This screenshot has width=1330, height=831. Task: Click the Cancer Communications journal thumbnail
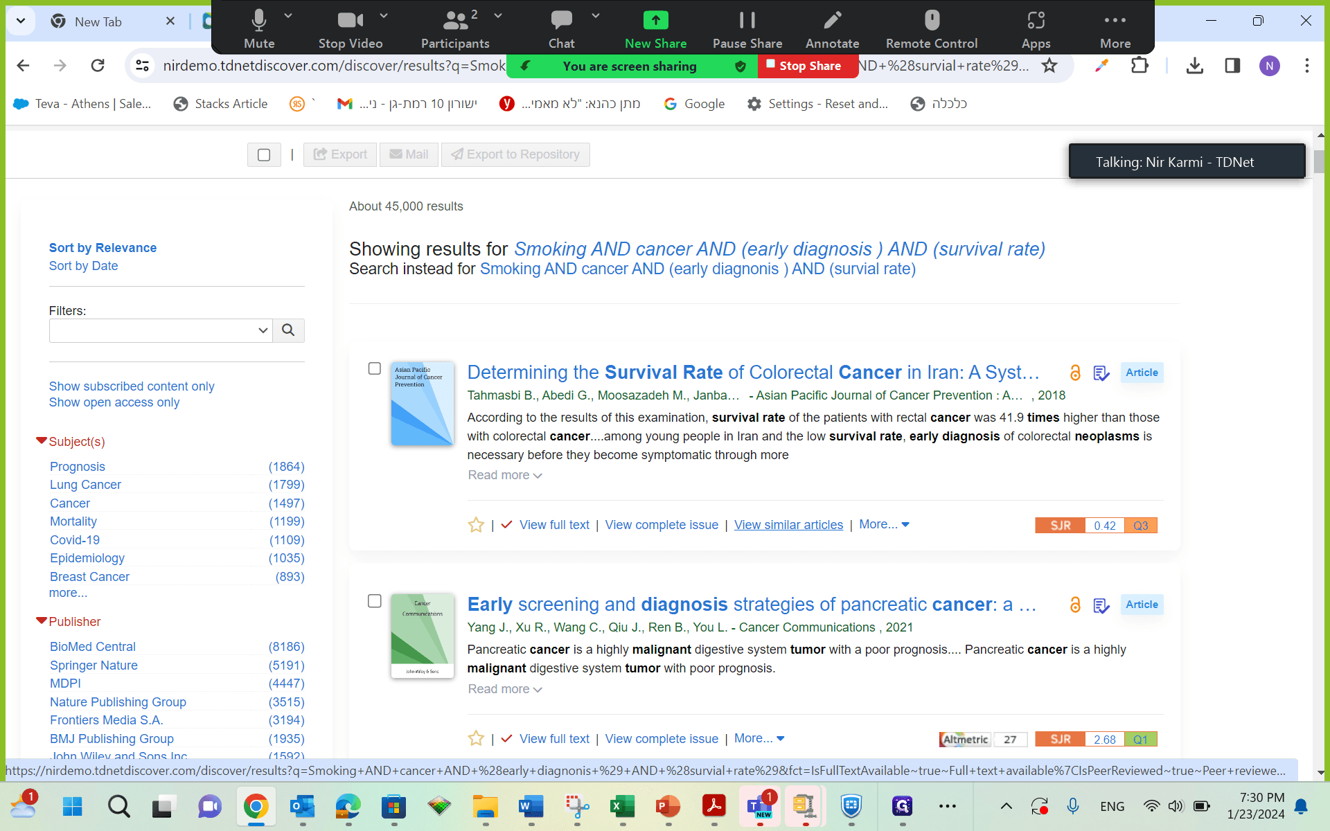(423, 636)
